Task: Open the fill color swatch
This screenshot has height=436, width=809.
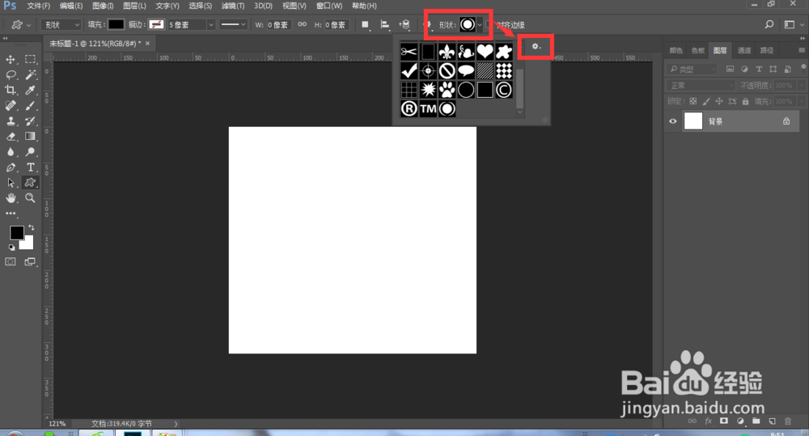Action: (x=116, y=24)
